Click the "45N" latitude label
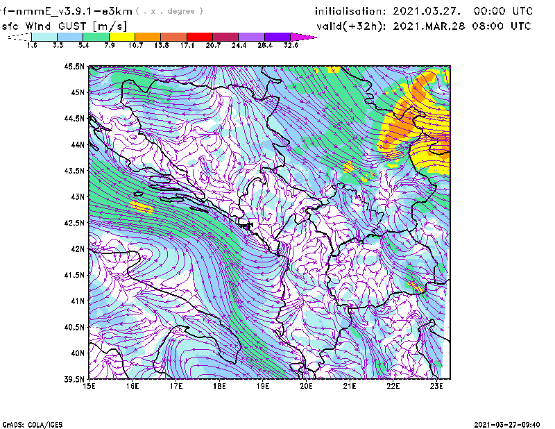The height and width of the screenshot is (429, 555). tap(78, 92)
